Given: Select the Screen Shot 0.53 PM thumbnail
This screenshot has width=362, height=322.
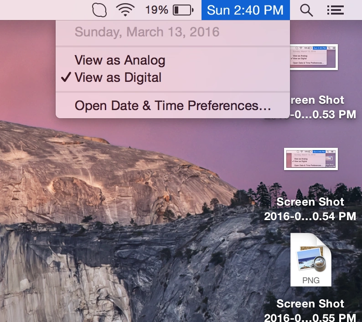Looking at the screenshot, I should pyautogui.click(x=314, y=57).
